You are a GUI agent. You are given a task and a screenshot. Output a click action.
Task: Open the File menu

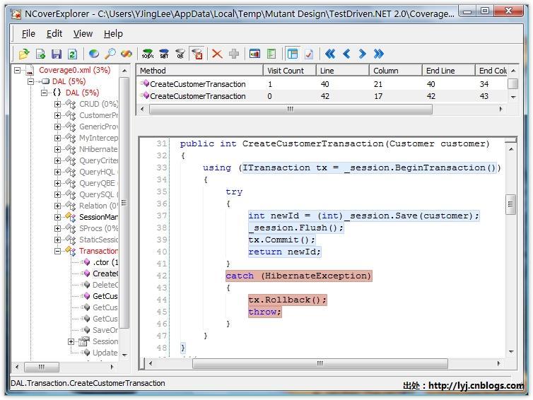[x=28, y=33]
